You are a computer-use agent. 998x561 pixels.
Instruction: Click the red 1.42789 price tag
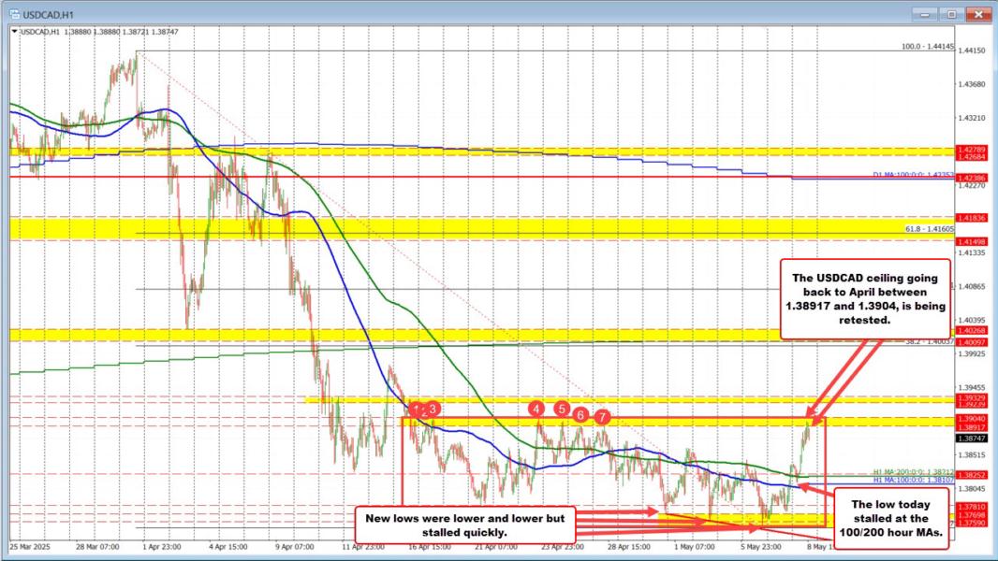(x=972, y=150)
